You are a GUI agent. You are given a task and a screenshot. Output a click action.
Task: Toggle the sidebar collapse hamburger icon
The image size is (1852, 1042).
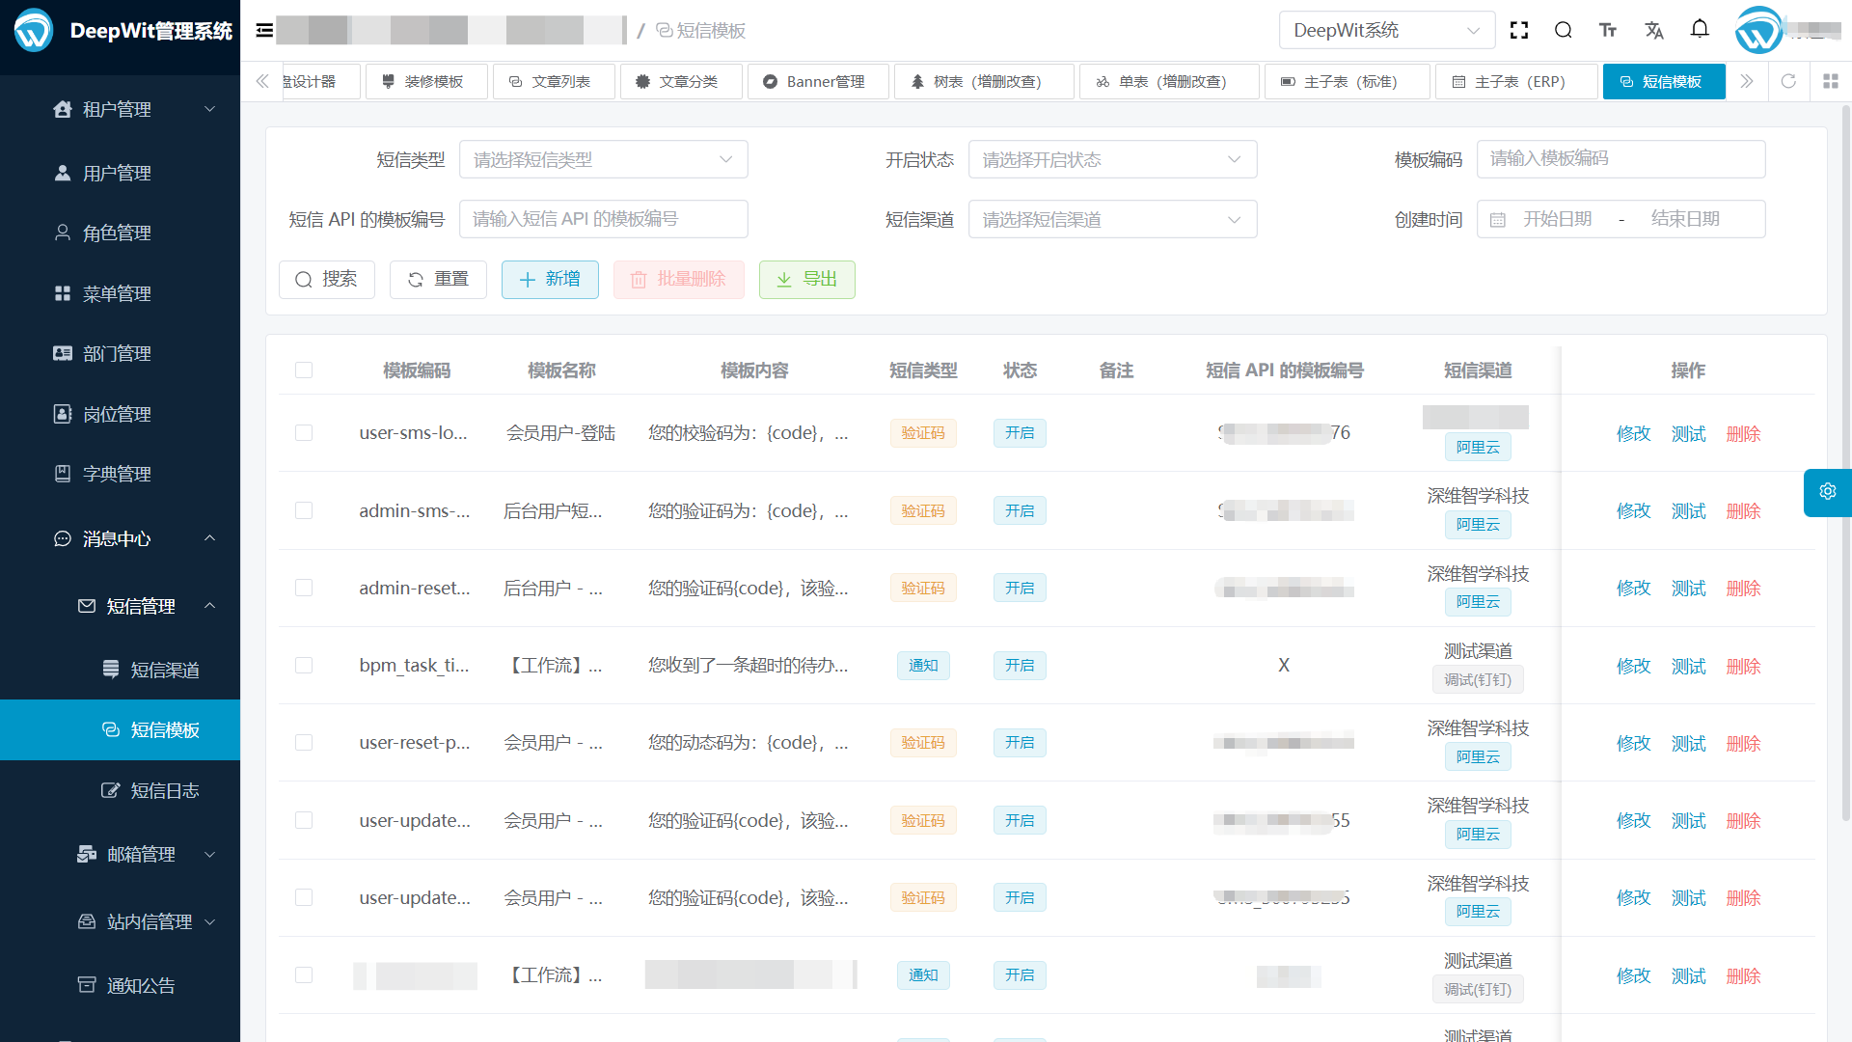(x=263, y=30)
